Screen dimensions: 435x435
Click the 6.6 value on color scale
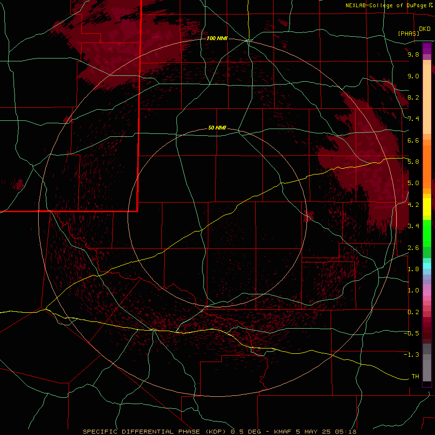tap(413, 140)
